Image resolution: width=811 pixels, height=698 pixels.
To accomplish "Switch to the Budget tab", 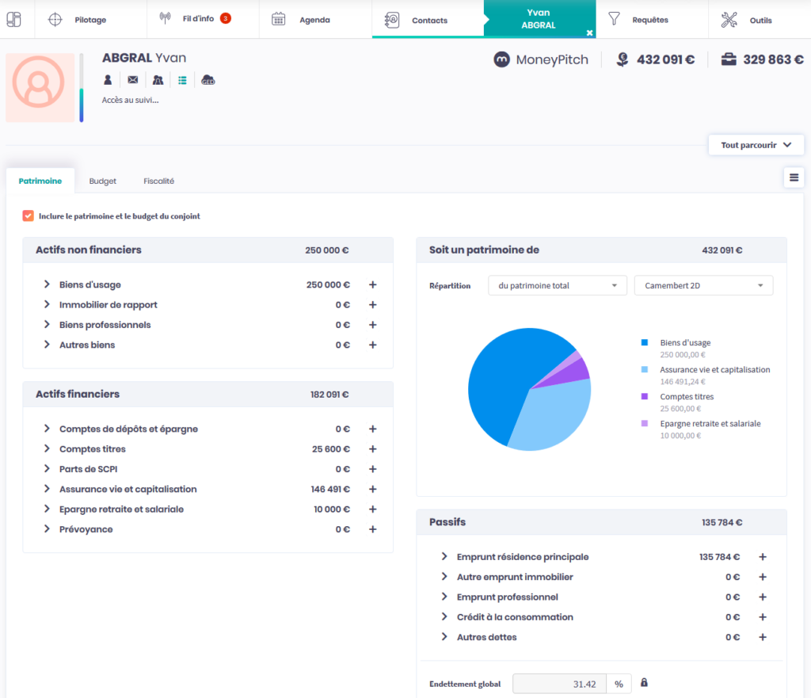I will (x=103, y=181).
